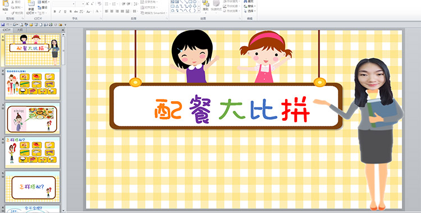Apply Italic formatting from ribbon

[60, 12]
